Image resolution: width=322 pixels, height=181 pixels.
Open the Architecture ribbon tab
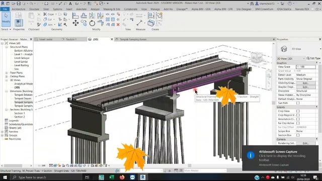[x=19, y=9]
